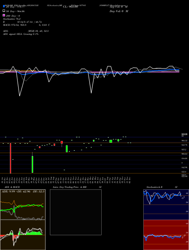The height and width of the screenshot is (250, 189).
Task: Click the deepest dip in the white price line
Action: tap(20, 96)
